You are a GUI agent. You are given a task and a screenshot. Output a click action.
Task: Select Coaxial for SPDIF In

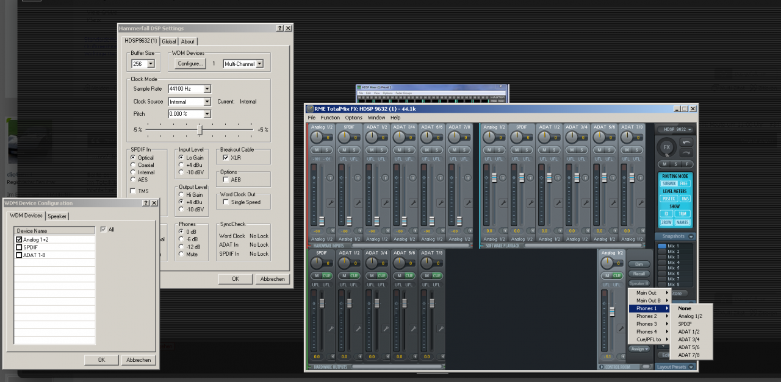point(133,165)
